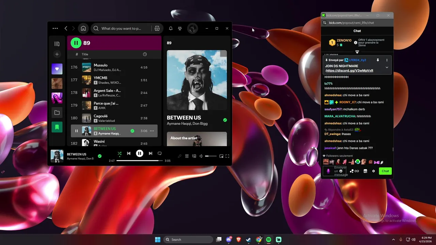Click the Spotify browse icon in search bar
Viewport: 436px width, 245px height.
click(157, 29)
